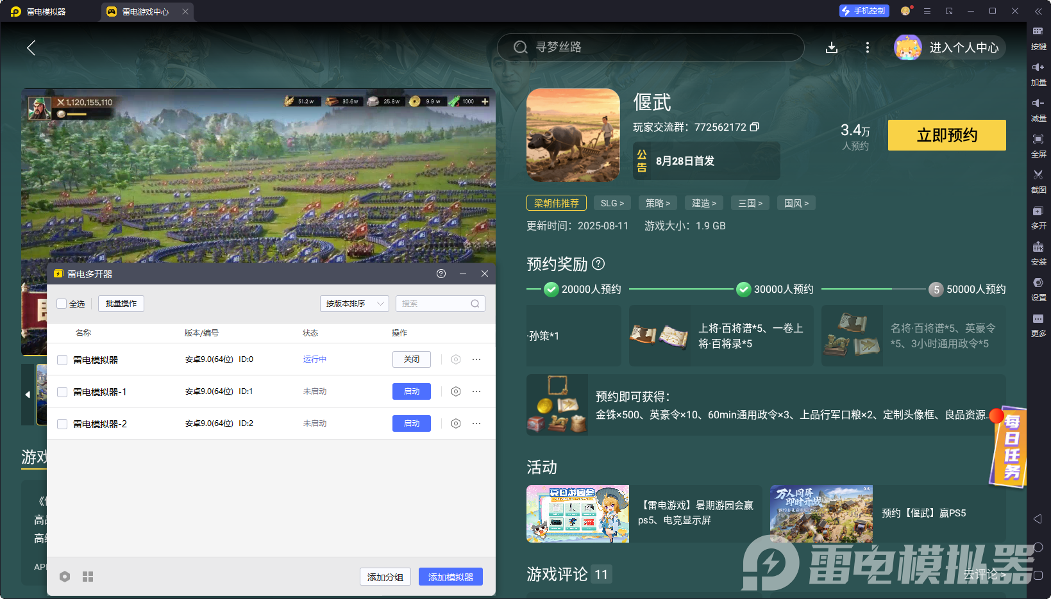This screenshot has width=1051, height=599.
Task: Click the 搜索 field in 雷电多开器
Action: pyautogui.click(x=440, y=304)
